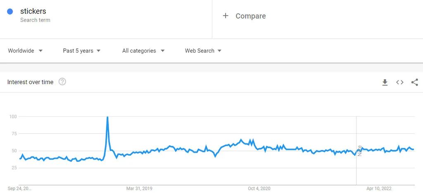Change the Web Search type dropdown

[203, 51]
